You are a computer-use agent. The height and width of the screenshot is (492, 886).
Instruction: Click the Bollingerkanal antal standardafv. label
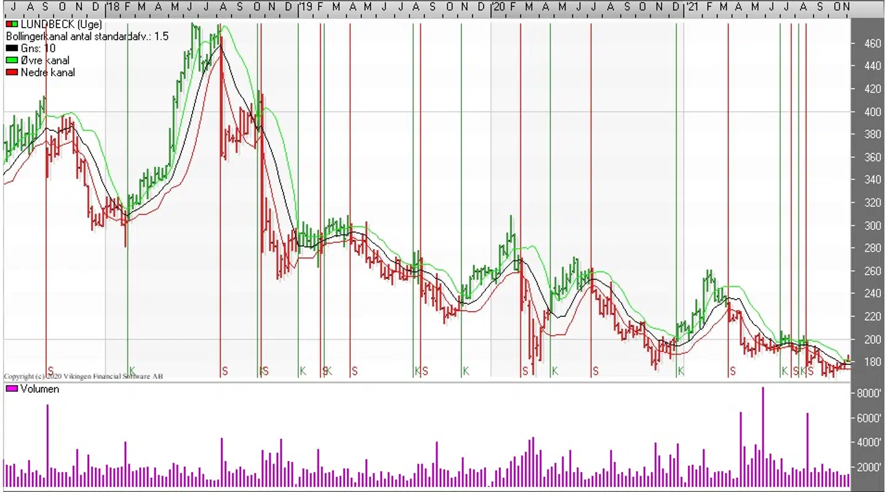pyautogui.click(x=87, y=36)
